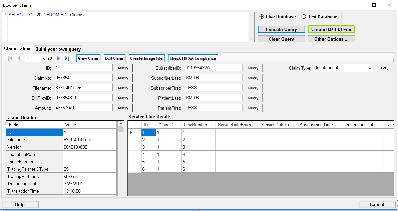This screenshot has width=398, height=211.
Task: Click Query button next to BillProvID
Action: coord(123,98)
